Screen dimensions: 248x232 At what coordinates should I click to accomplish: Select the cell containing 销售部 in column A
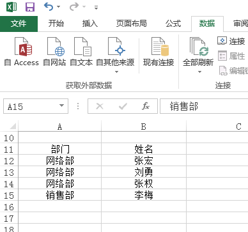coord(60,195)
